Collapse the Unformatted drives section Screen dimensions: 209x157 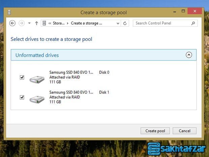(189, 55)
